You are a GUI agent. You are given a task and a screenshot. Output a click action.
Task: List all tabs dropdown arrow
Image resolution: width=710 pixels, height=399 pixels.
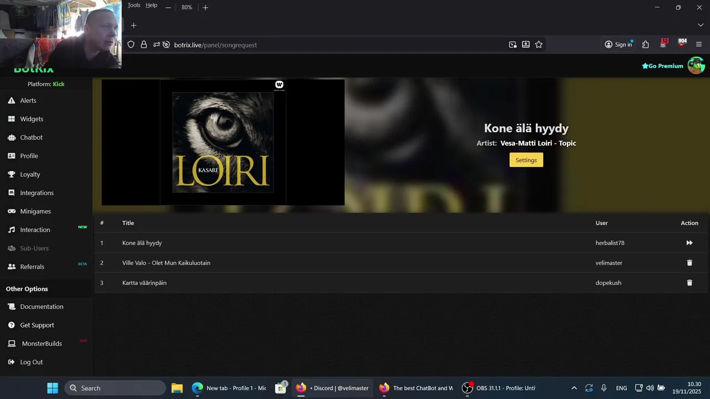701,25
